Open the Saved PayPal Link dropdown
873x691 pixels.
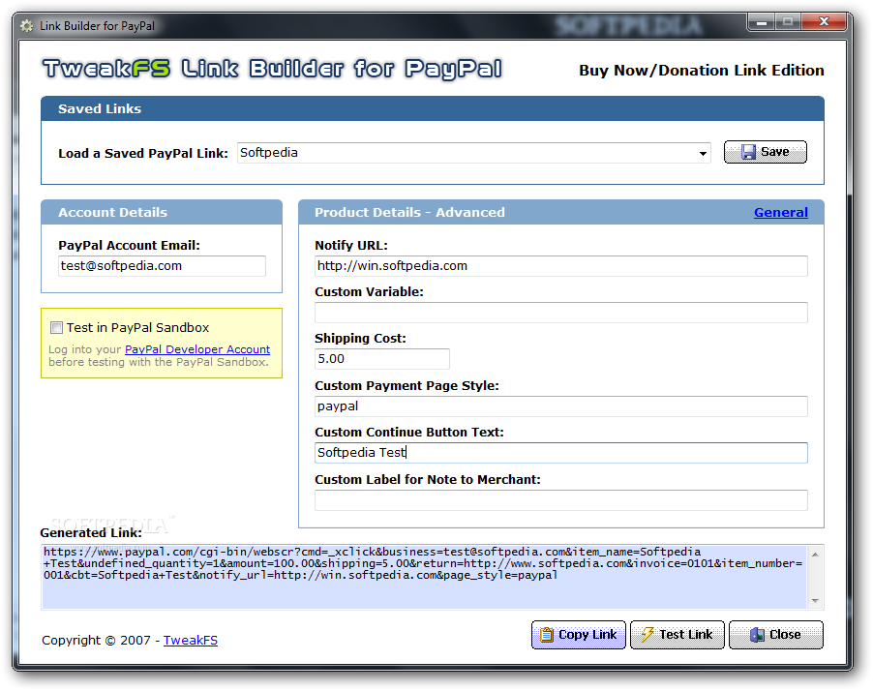click(703, 153)
